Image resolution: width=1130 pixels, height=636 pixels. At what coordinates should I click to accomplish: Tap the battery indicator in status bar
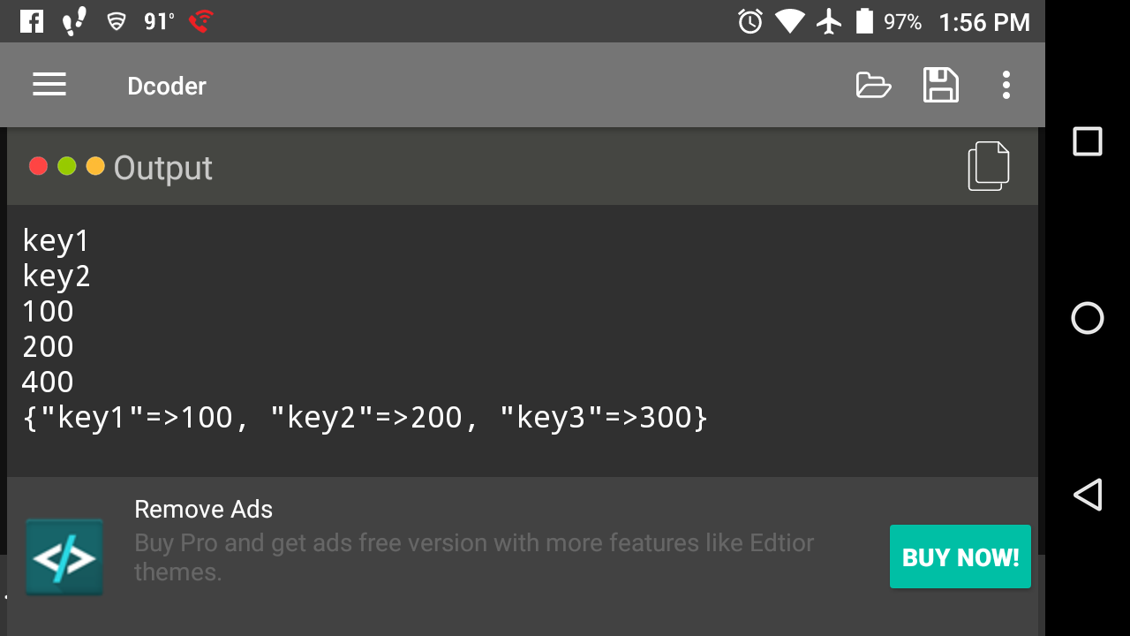click(x=864, y=21)
